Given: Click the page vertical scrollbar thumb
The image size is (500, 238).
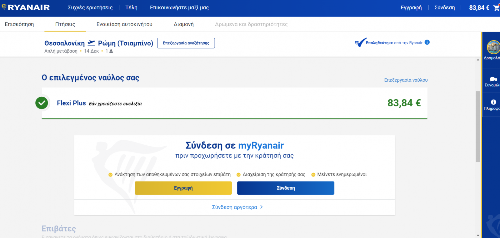Looking at the screenshot, I should pos(478,127).
